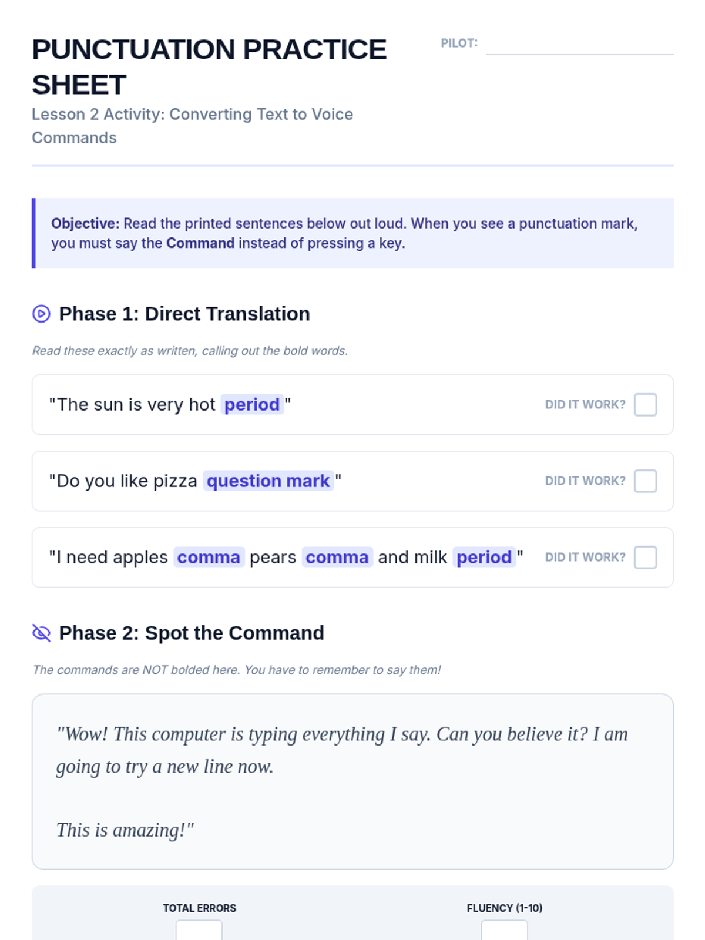Click the first 'comma' tag after apples
Screen dimensions: 705x940
tap(209, 558)
